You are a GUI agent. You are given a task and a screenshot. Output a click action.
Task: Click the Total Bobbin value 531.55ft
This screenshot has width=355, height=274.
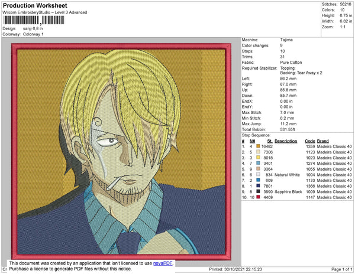[x=288, y=129]
